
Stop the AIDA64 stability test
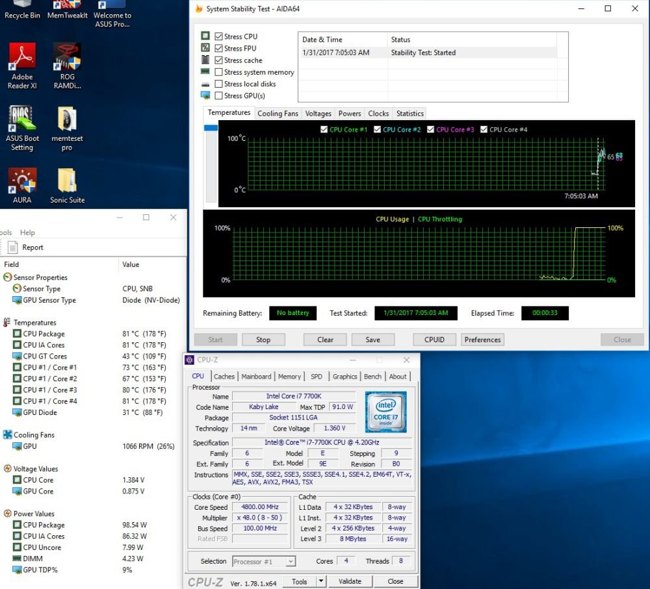click(263, 340)
